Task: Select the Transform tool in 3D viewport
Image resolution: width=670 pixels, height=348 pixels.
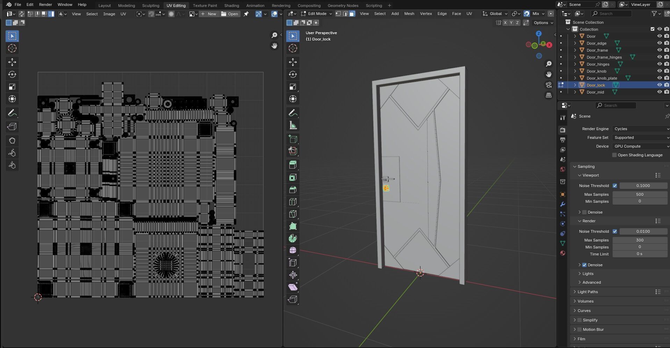Action: pos(293,99)
